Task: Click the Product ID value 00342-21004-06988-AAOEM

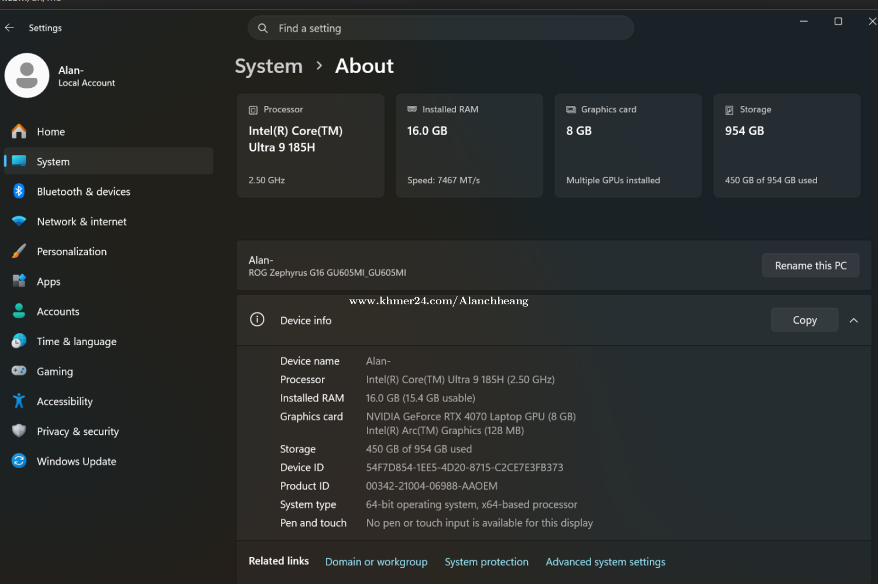Action: click(x=432, y=486)
